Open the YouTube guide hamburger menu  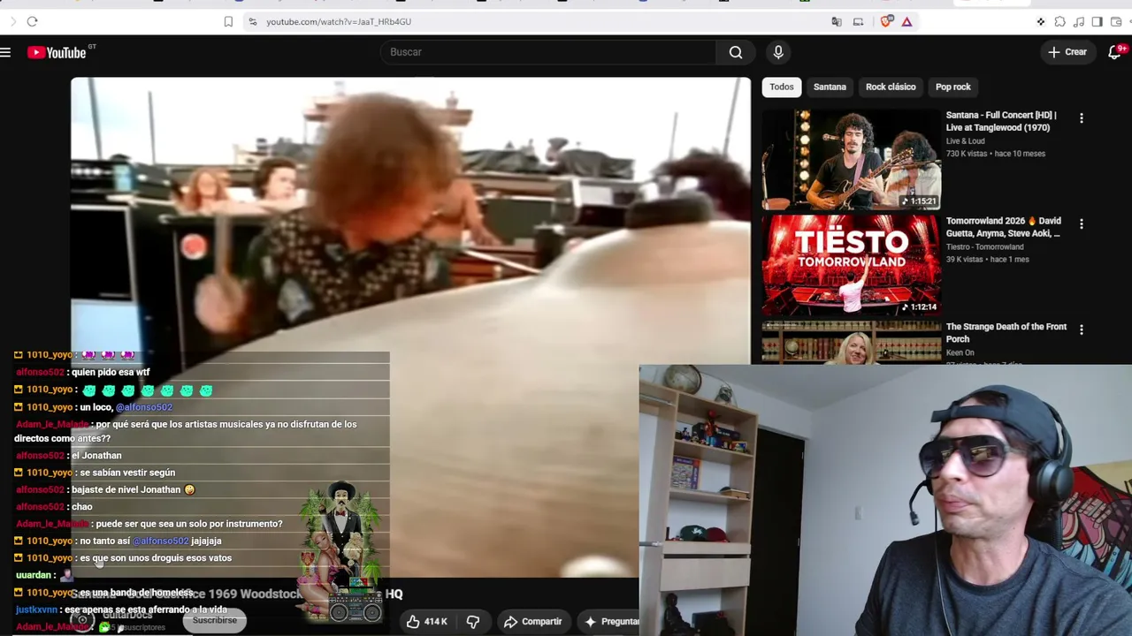point(5,53)
